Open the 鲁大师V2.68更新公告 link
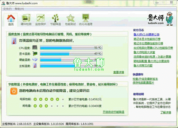The image size is (178, 128). click(146, 35)
